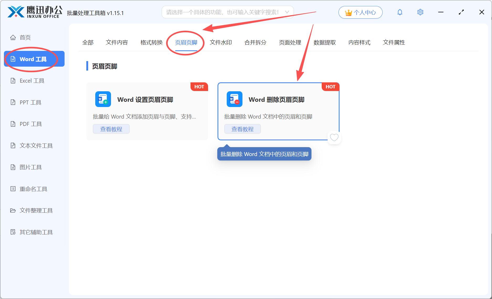Select Word 工具 in the sidebar
Viewport: 492px width, 299px height.
(34, 59)
